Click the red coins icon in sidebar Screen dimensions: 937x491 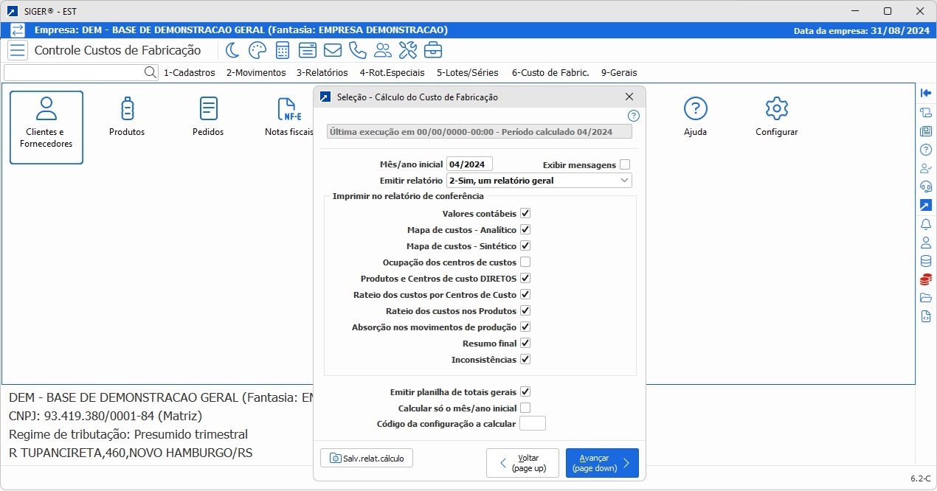coord(926,279)
